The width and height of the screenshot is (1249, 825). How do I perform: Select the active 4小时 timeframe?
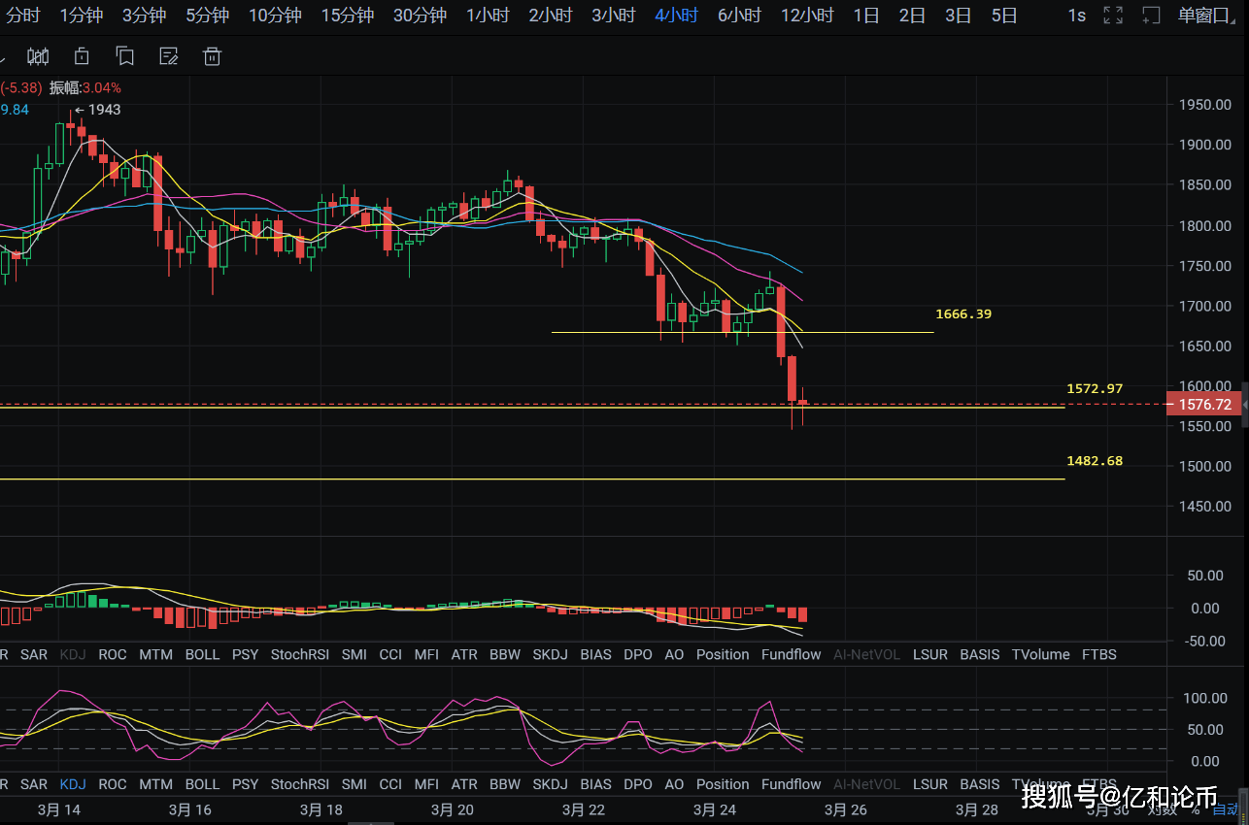tap(676, 16)
